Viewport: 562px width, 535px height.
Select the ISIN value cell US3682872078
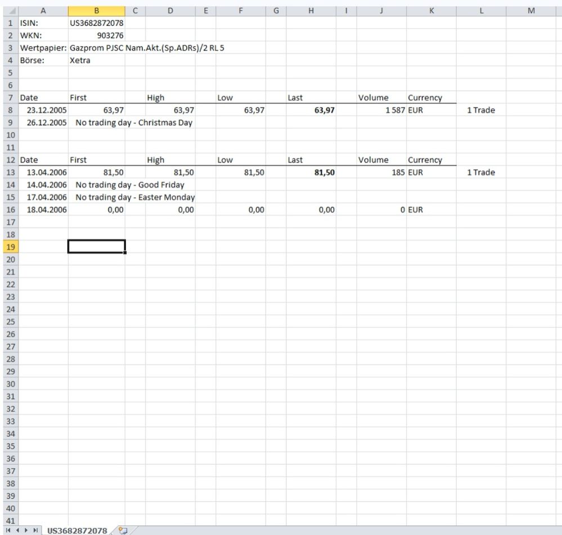click(96, 23)
